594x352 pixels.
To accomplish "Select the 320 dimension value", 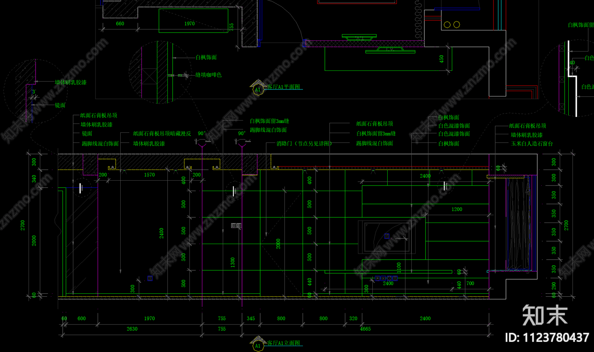I will [353, 319].
